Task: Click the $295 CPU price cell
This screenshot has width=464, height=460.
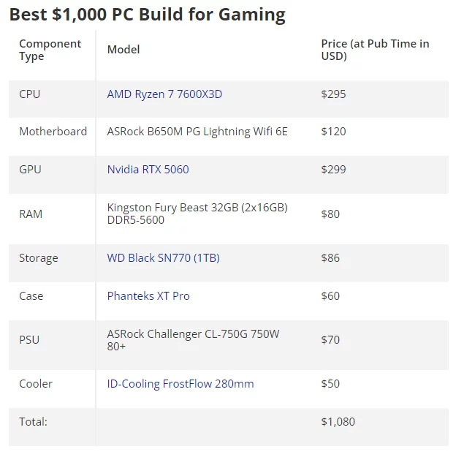Action: pyautogui.click(x=333, y=94)
